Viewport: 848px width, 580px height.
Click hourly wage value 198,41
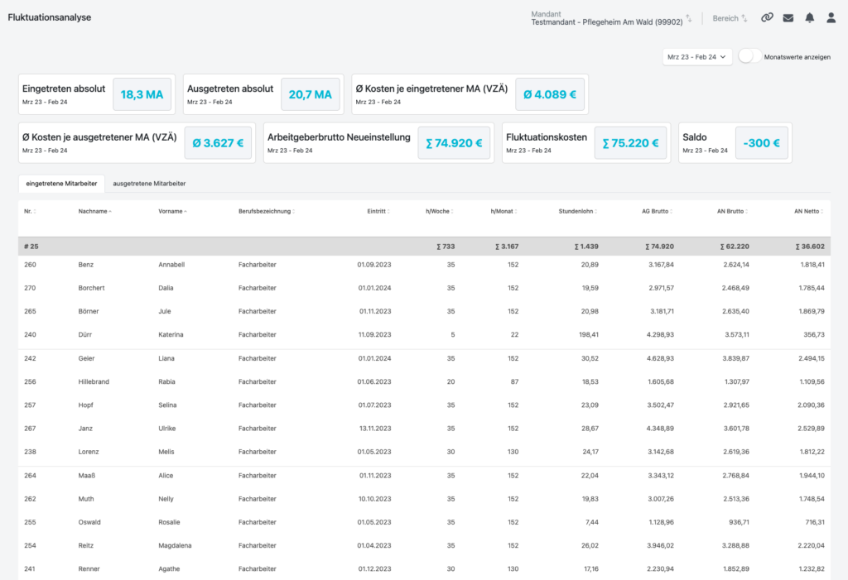tap(589, 334)
